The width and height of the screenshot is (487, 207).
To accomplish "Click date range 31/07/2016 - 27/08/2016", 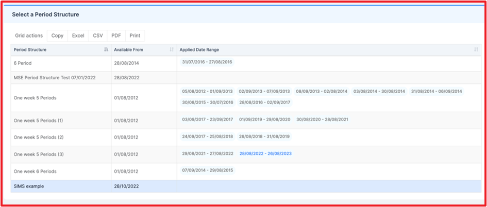I will pyautogui.click(x=207, y=62).
